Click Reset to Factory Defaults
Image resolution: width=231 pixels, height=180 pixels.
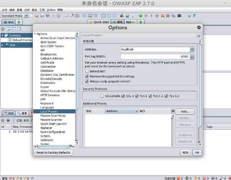click(x=53, y=153)
